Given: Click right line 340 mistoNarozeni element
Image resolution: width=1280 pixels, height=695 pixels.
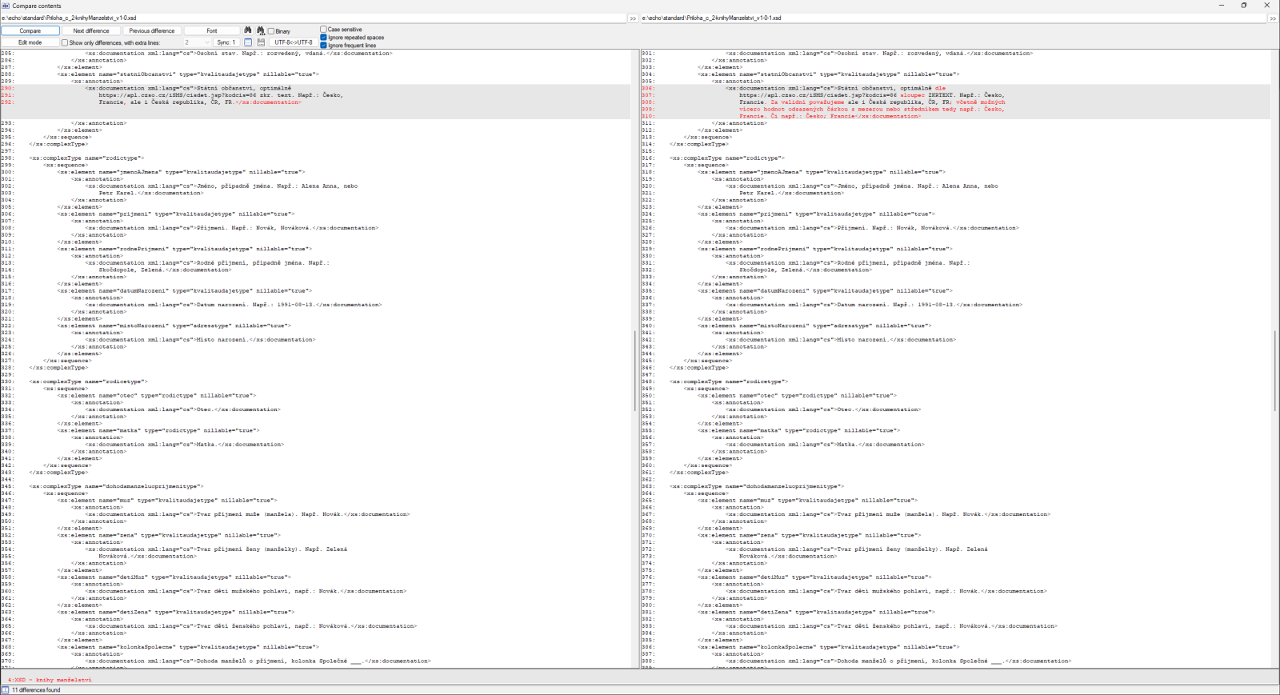Looking at the screenshot, I should 814,326.
